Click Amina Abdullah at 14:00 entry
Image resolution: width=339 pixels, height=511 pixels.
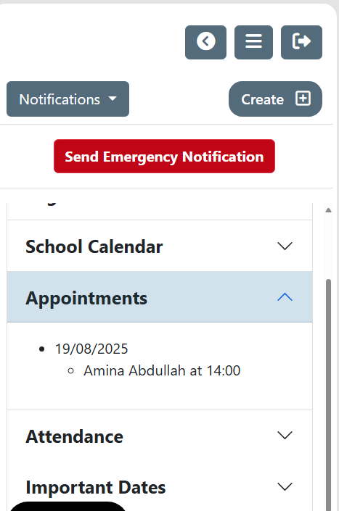tap(162, 370)
